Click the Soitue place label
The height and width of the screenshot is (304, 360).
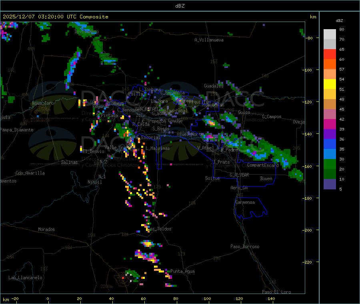coord(212,178)
